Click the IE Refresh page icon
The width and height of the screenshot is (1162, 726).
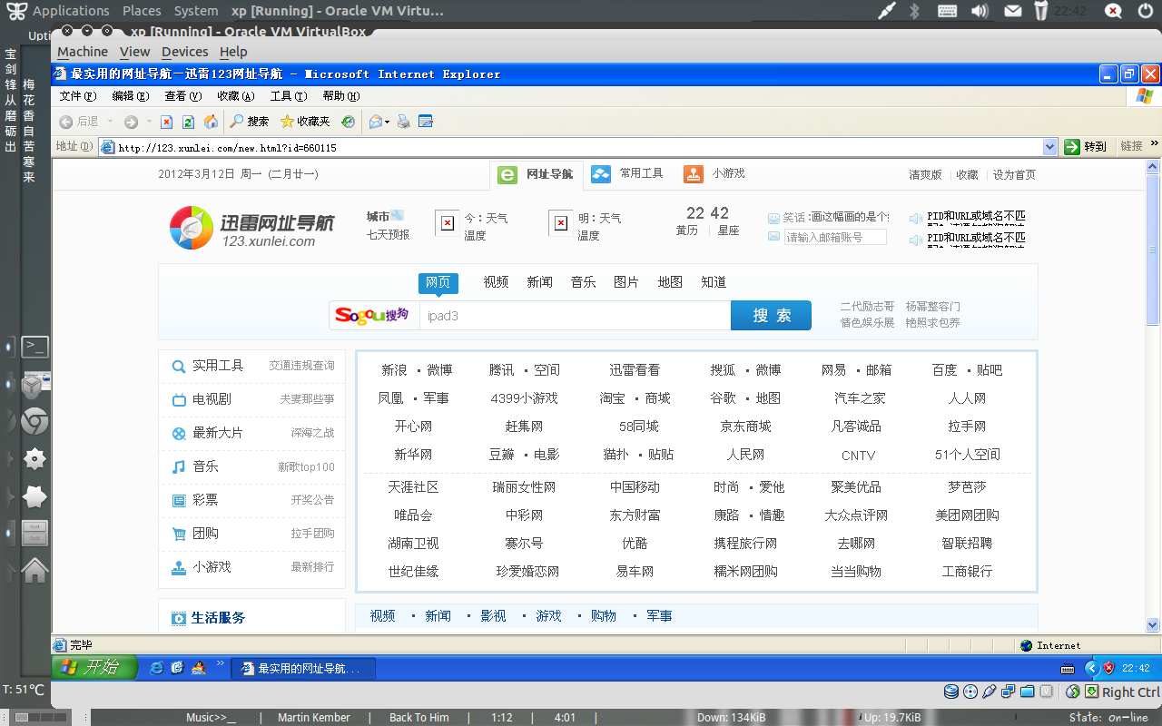pos(188,122)
